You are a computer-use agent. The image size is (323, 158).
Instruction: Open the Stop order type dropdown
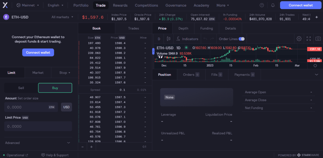(65, 72)
